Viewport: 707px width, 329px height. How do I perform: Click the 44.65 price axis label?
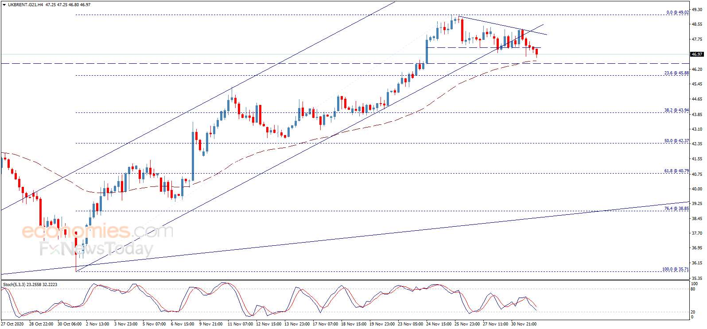[697, 99]
